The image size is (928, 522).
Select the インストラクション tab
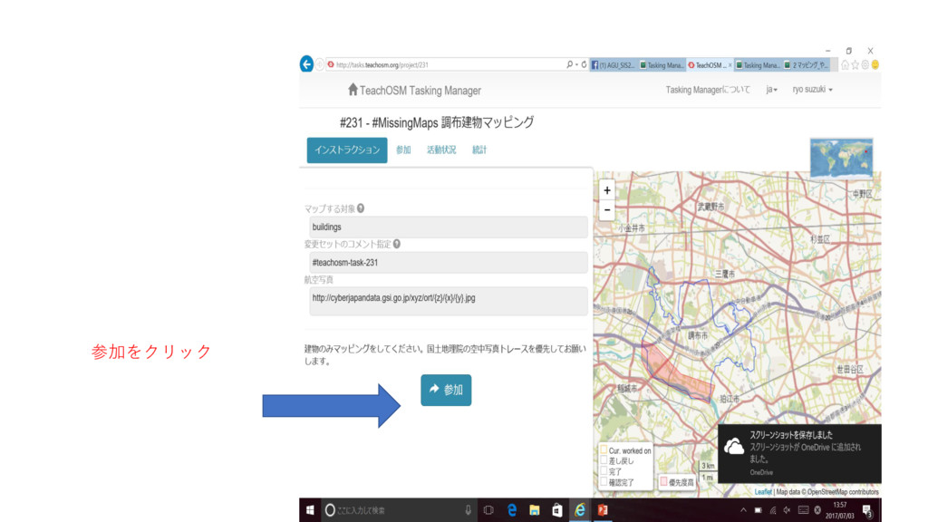(x=347, y=150)
